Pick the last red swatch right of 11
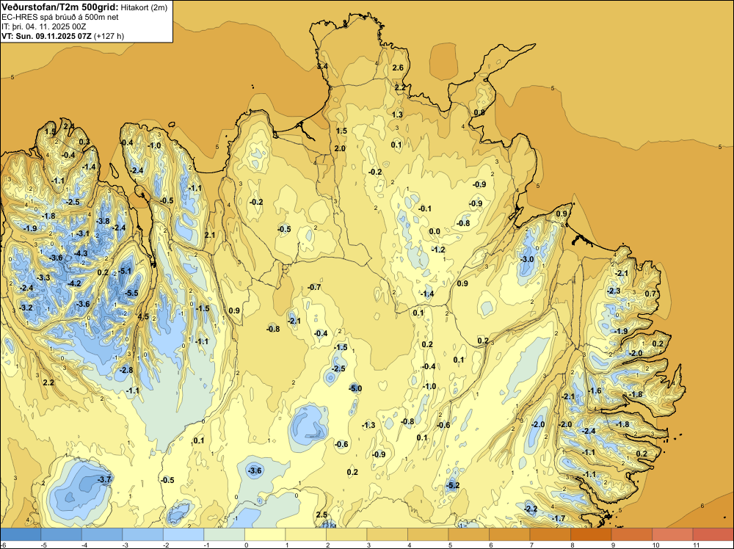This screenshot has width=734, height=549. [x=713, y=534]
